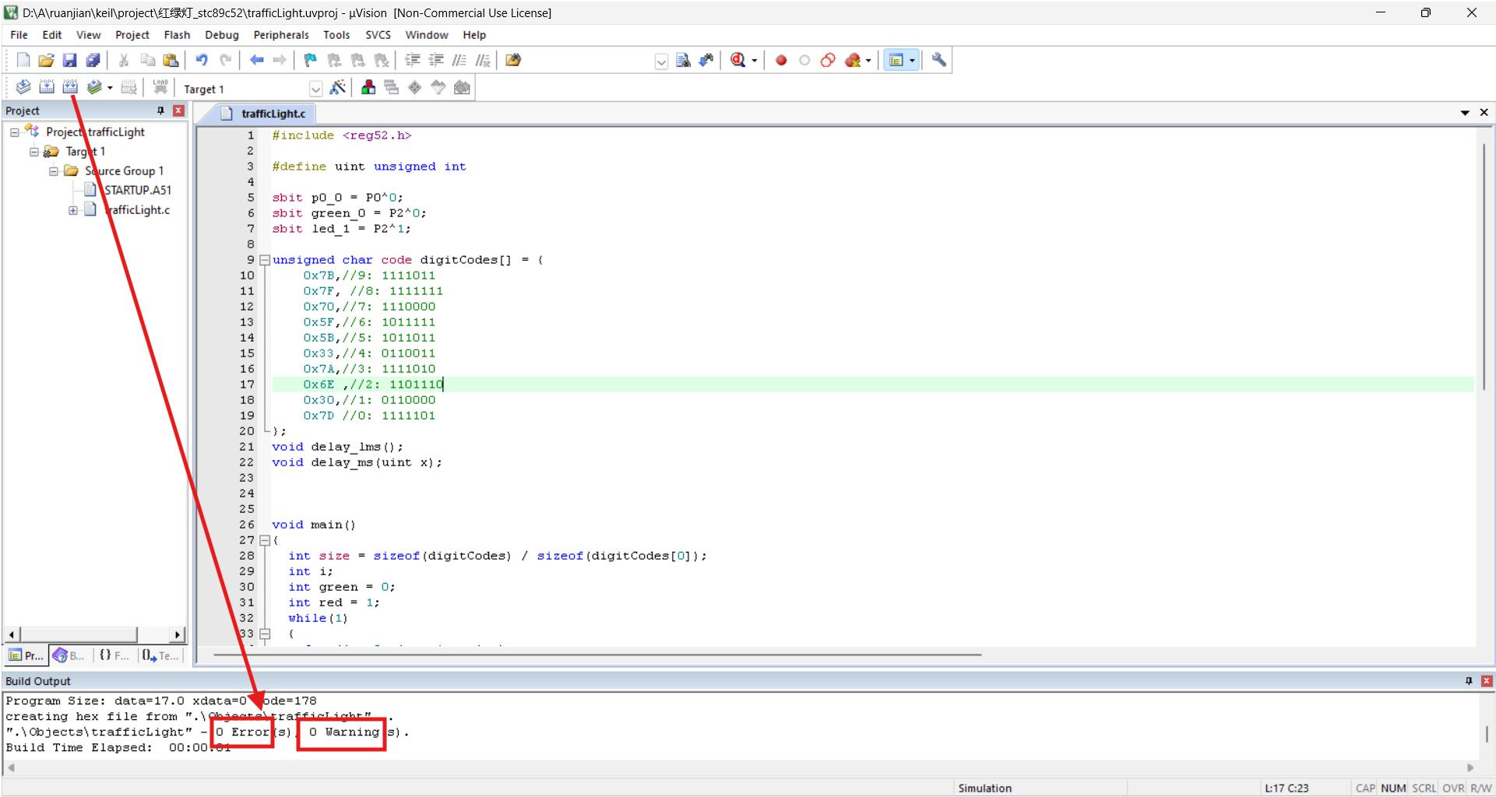Navigate backwards with the blue left arrow

coord(256,60)
